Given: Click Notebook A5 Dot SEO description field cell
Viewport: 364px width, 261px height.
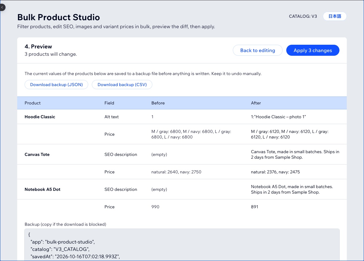Looking at the screenshot, I should tap(121, 189).
